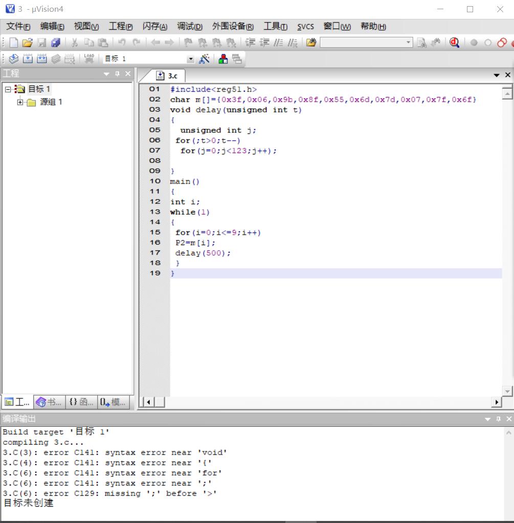
Task: Close the 3.c editor document
Action: [508, 75]
